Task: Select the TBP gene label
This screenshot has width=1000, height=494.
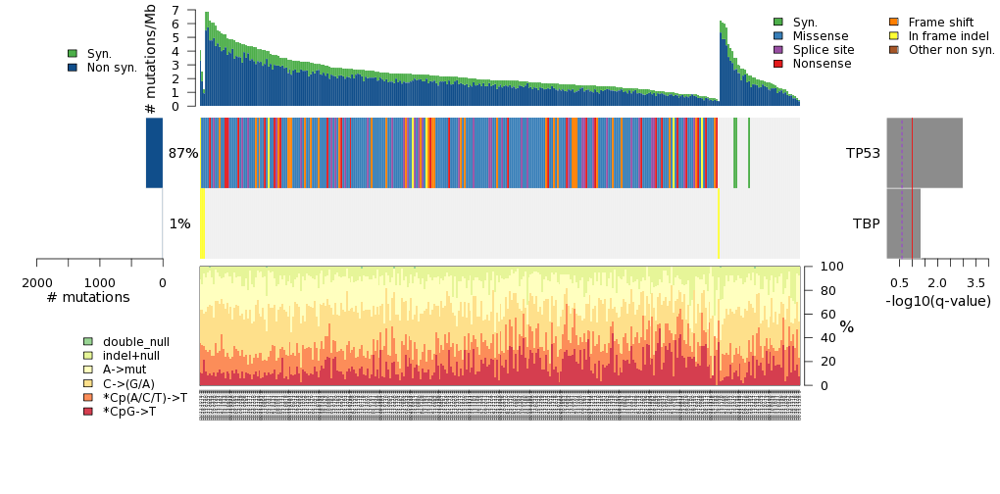Action: 866,223
